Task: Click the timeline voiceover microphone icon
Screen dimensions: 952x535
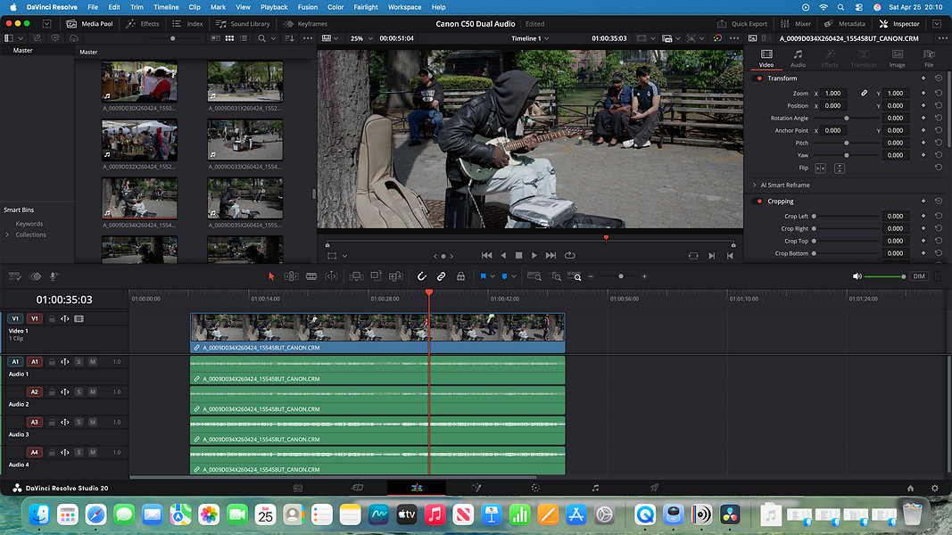Action: (x=54, y=276)
